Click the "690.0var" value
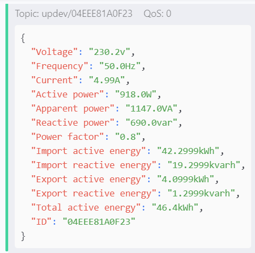 tap(151, 123)
